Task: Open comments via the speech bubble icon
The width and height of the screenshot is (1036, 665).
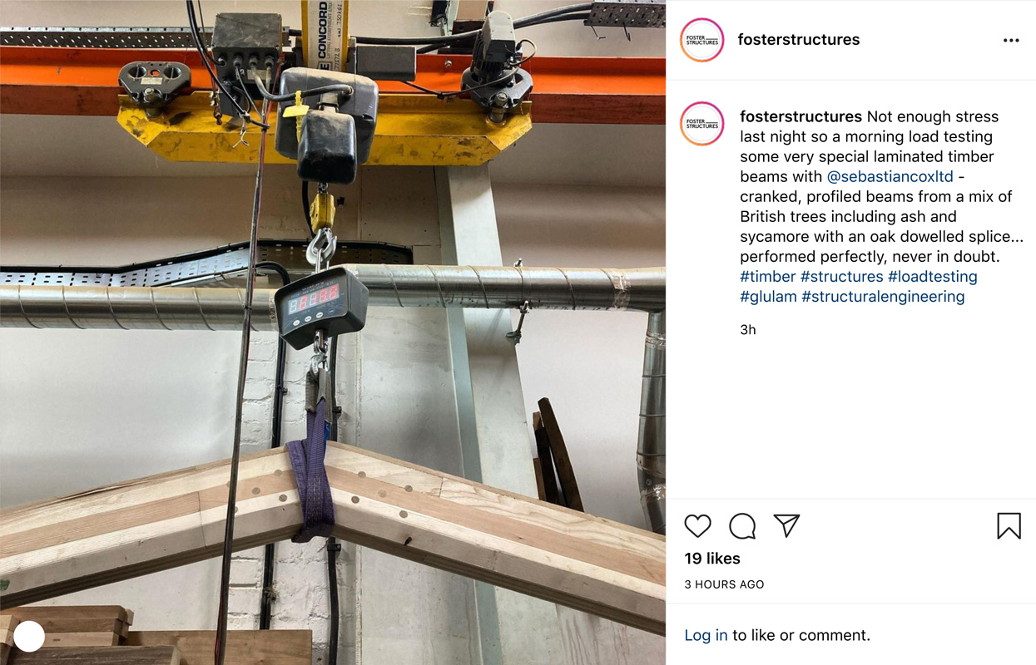Action: 742,525
